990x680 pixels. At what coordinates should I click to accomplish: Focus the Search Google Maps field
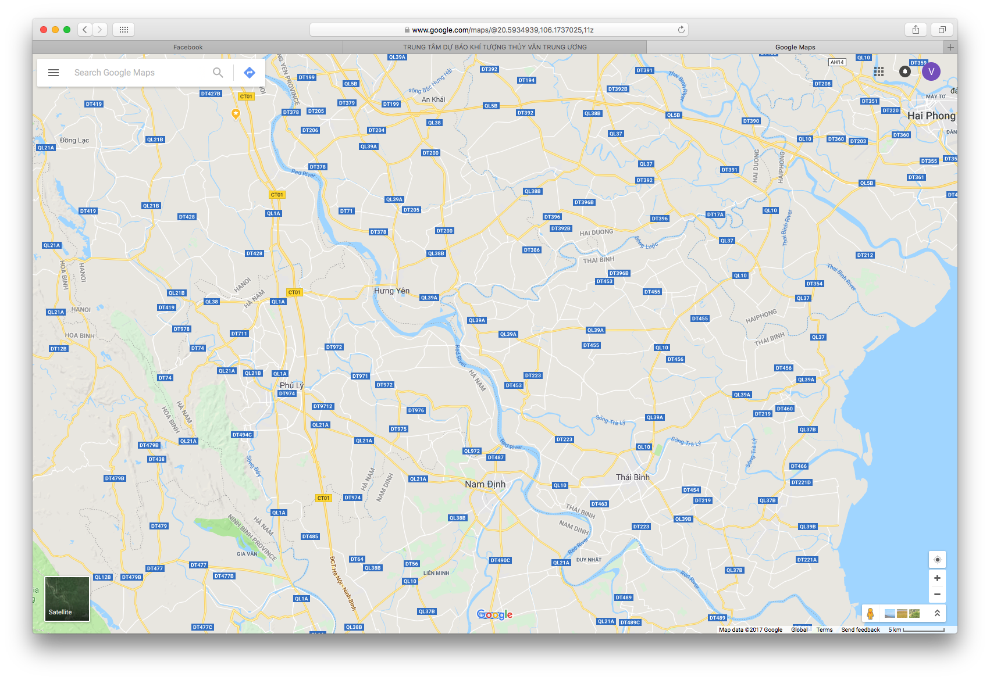140,73
